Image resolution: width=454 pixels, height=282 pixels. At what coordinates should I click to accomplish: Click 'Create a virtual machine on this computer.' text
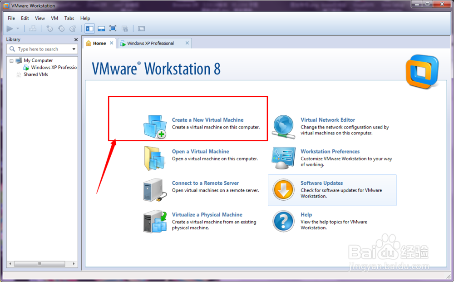pyautogui.click(x=216, y=127)
